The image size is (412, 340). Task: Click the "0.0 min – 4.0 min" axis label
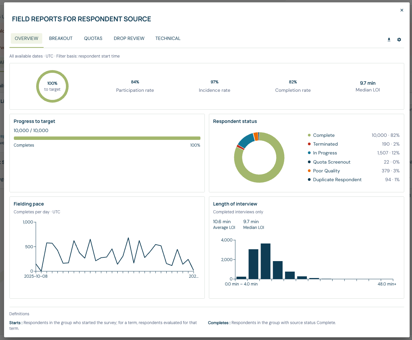click(x=241, y=284)
